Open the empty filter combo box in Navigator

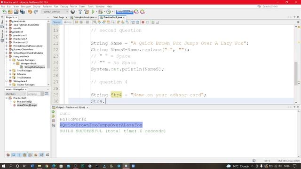(x=35, y=94)
